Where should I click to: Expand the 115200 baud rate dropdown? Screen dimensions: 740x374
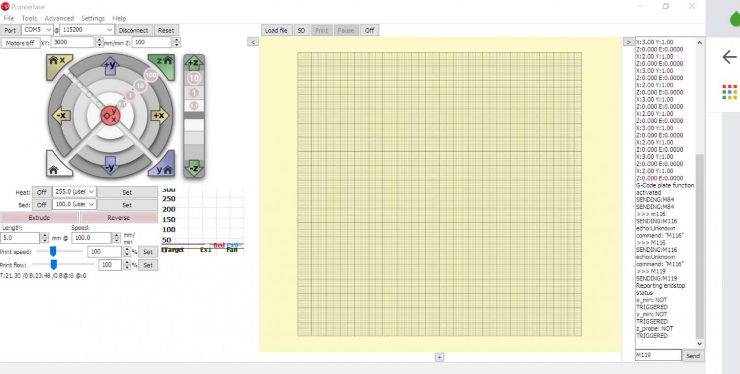point(87,30)
